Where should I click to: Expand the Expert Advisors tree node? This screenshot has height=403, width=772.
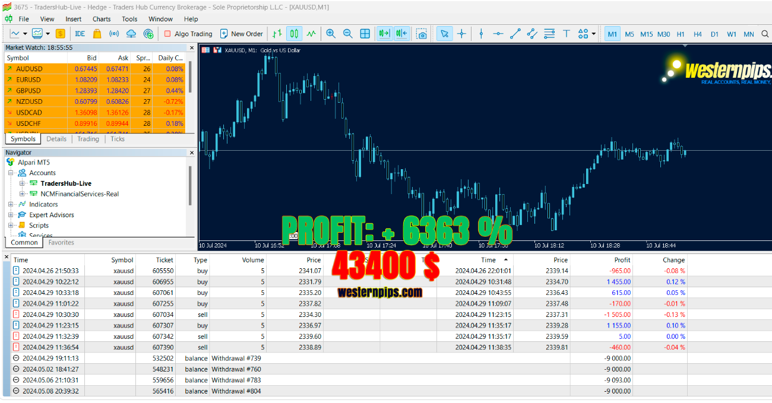pyautogui.click(x=11, y=215)
